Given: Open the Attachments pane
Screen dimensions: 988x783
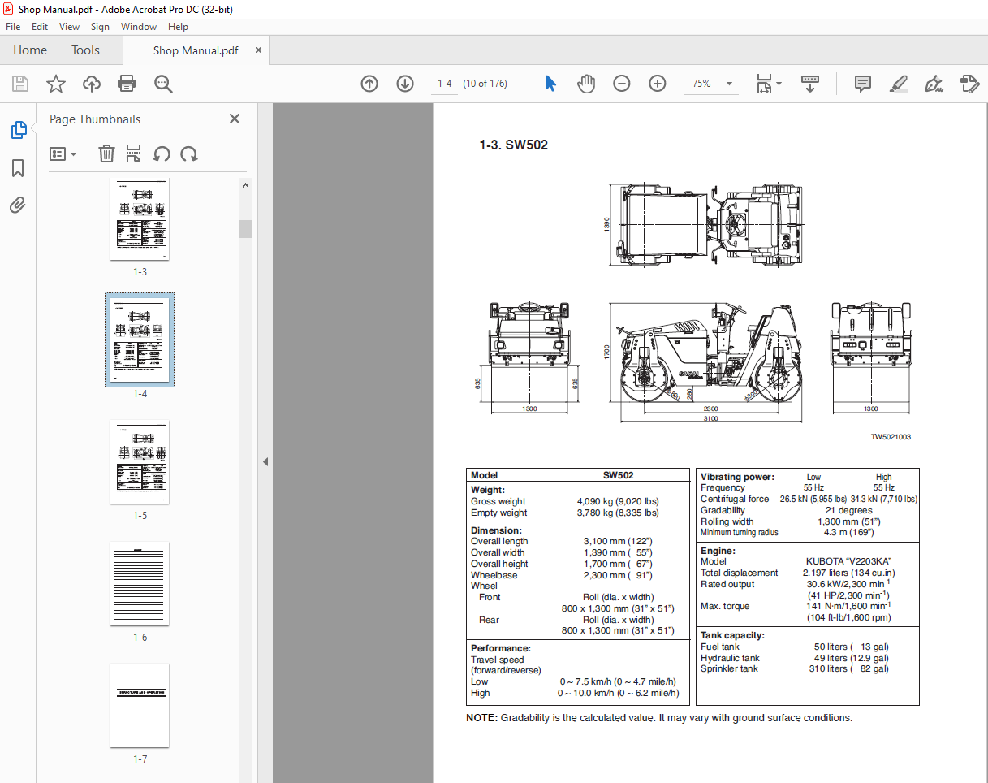Looking at the screenshot, I should coord(18,205).
